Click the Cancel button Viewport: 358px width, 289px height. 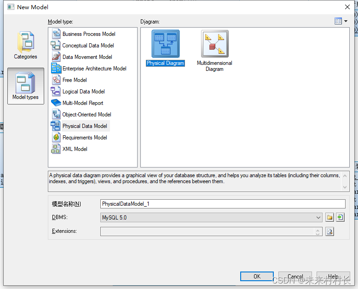(295, 277)
